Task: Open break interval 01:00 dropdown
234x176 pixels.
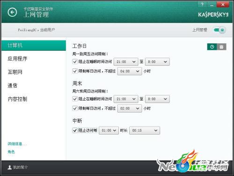Action: pos(109,130)
